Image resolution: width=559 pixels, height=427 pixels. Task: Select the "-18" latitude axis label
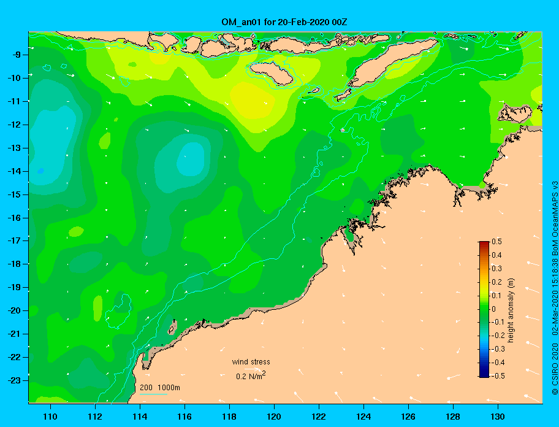tap(13, 264)
